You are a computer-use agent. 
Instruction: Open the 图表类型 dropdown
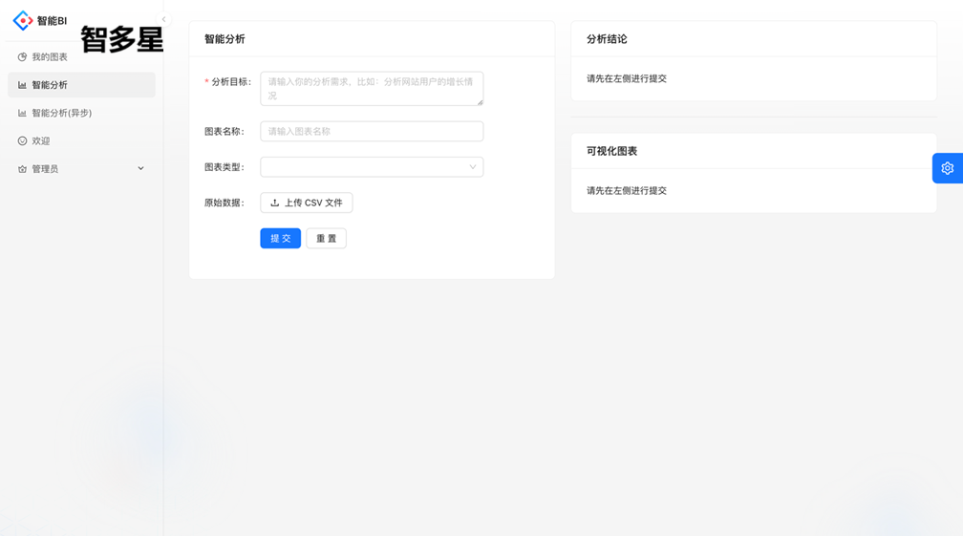point(372,167)
